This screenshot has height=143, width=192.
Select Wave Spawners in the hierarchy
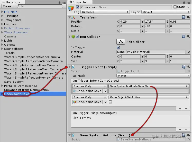[x=16, y=32]
